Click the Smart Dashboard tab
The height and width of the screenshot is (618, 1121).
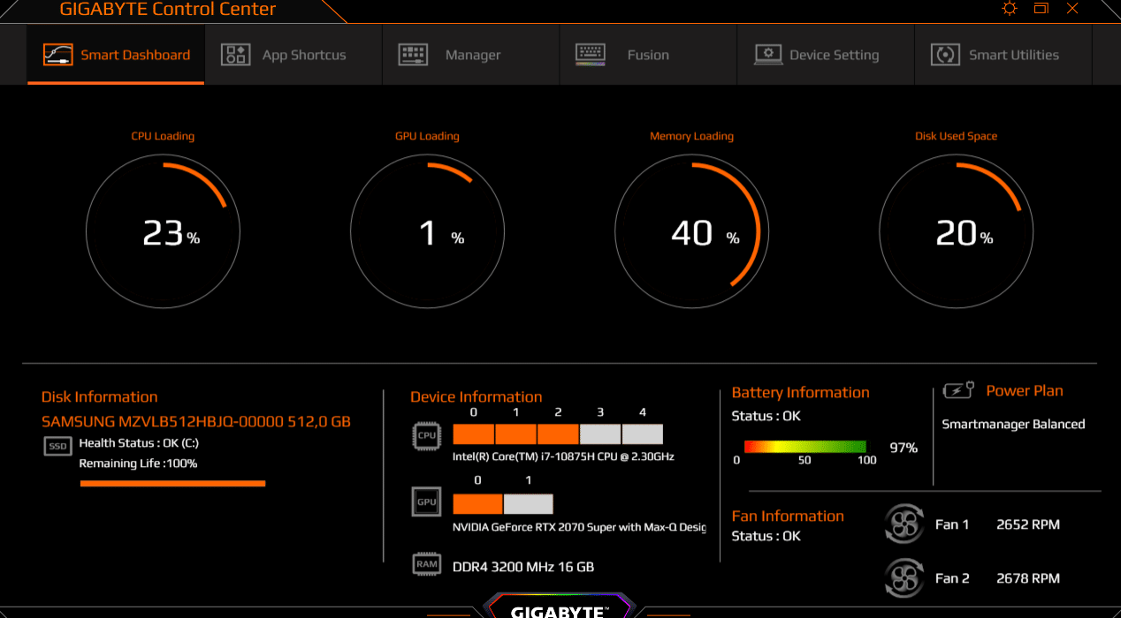tap(116, 55)
